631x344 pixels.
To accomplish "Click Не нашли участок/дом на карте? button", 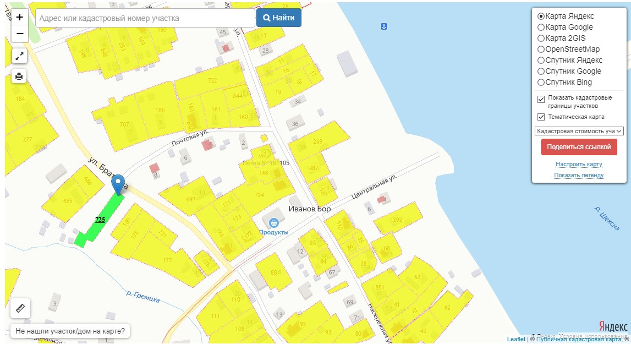I will point(70,331).
